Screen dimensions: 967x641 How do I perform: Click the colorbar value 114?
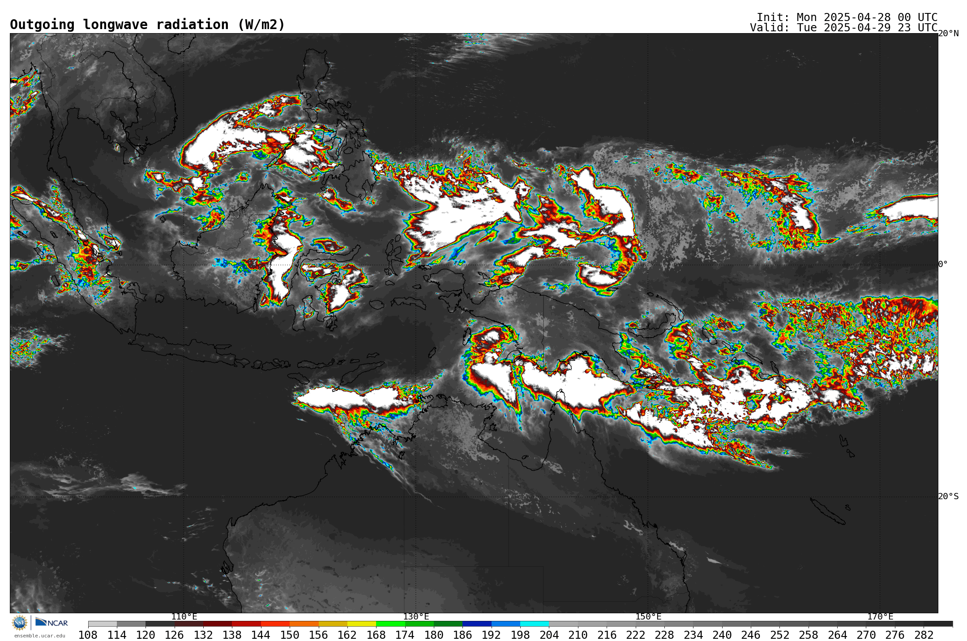(x=117, y=635)
